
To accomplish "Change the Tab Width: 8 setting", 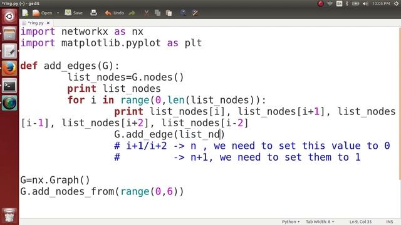I will 320,222.
